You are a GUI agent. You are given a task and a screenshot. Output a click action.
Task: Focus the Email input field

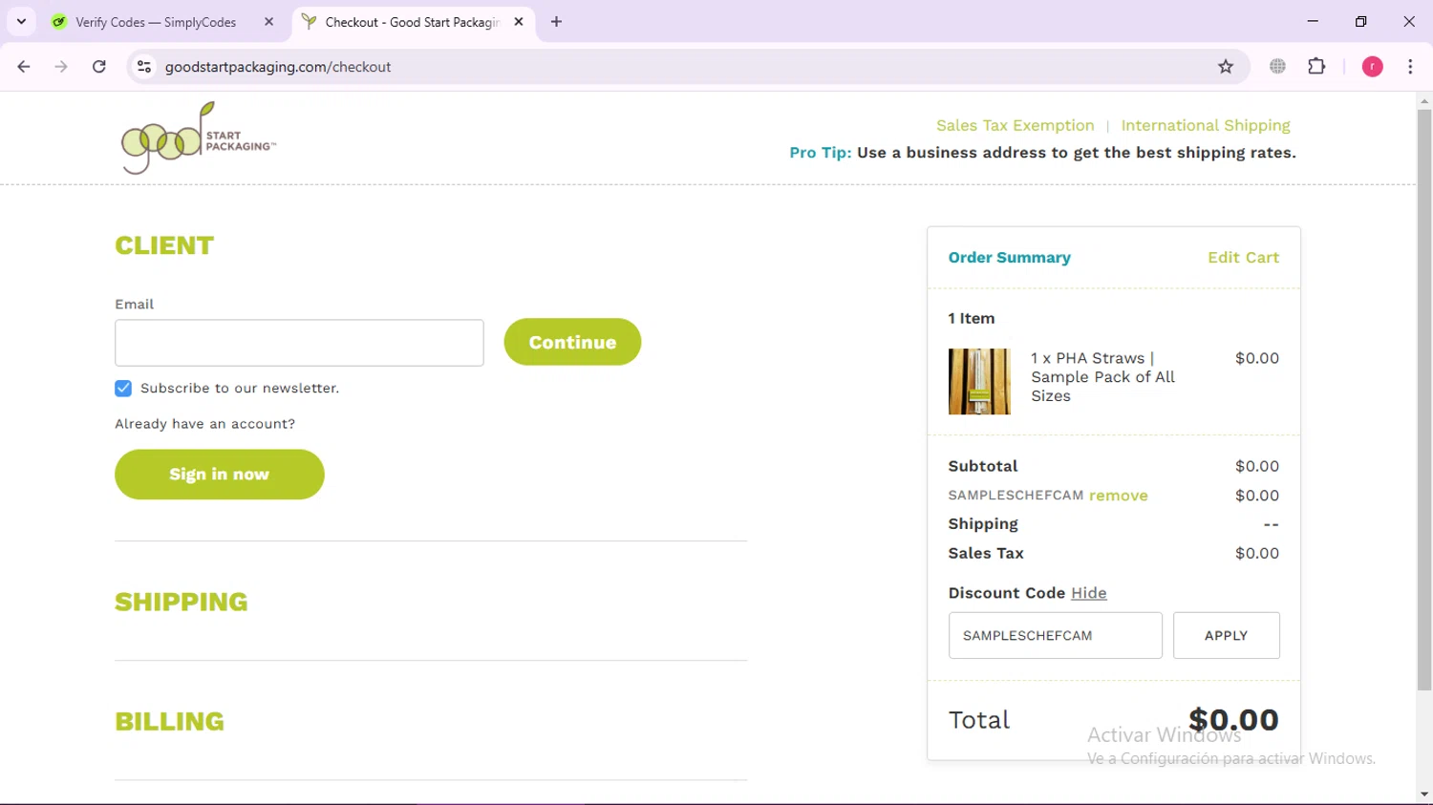tap(299, 343)
